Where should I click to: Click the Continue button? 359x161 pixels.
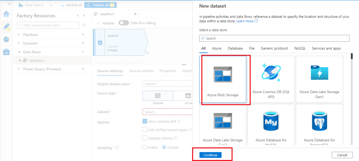210,155
